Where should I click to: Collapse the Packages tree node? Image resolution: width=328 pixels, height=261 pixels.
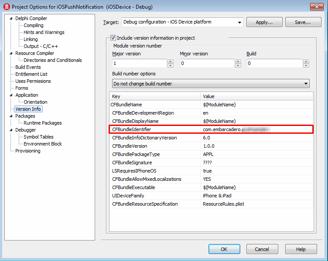[x=11, y=116]
